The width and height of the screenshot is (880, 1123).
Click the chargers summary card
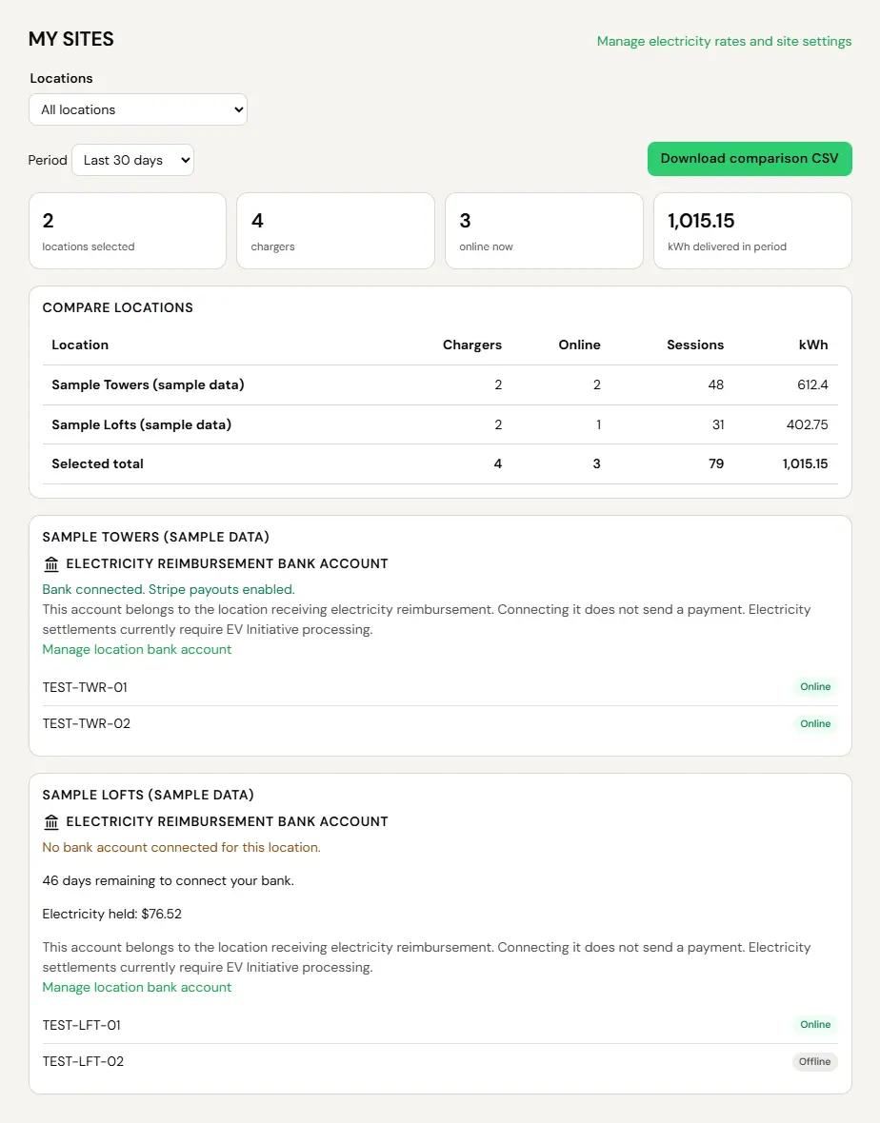click(335, 230)
